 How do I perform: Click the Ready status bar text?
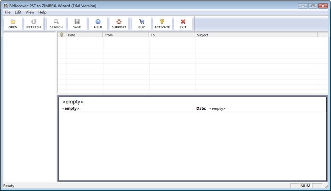(x=9, y=186)
